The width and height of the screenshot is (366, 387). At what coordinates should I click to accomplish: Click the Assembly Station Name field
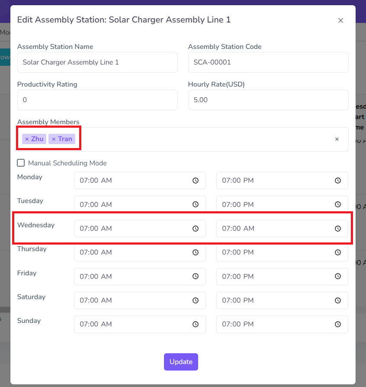97,62
